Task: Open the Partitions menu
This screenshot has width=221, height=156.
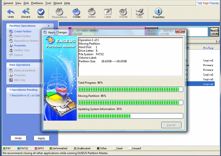Action: click(x=37, y=3)
